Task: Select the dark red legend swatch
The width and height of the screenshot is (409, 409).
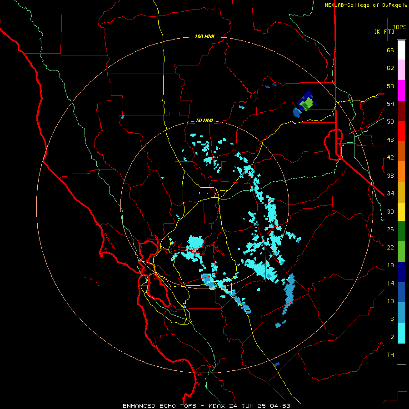Action: coord(401,111)
